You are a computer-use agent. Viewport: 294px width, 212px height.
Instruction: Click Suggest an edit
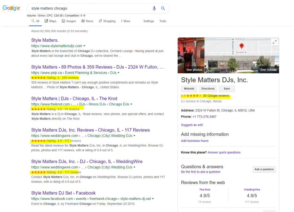click(192, 125)
